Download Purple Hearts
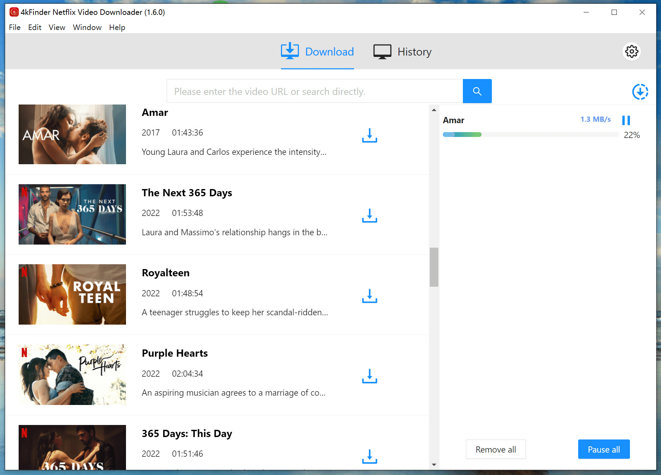 coord(369,376)
